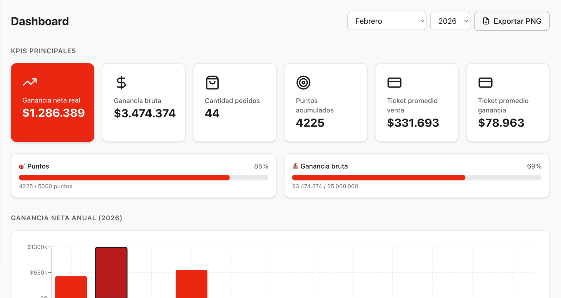
Task: Open the Febrero month dropdown
Action: [x=387, y=21]
